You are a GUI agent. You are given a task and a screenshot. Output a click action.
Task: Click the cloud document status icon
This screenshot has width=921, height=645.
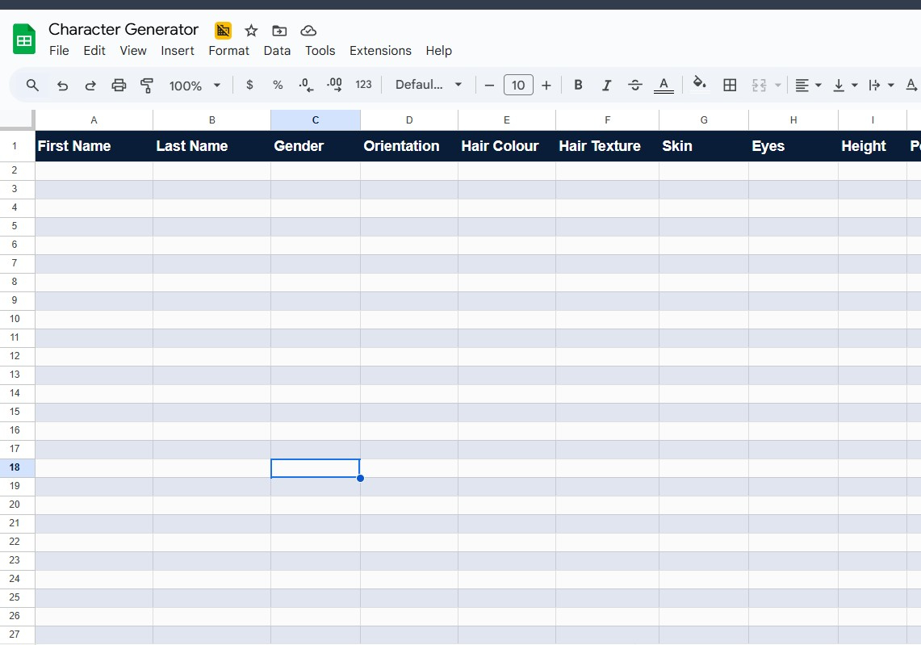pos(308,31)
